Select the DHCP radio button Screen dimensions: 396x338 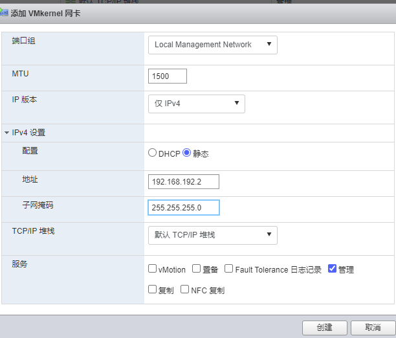pos(153,153)
